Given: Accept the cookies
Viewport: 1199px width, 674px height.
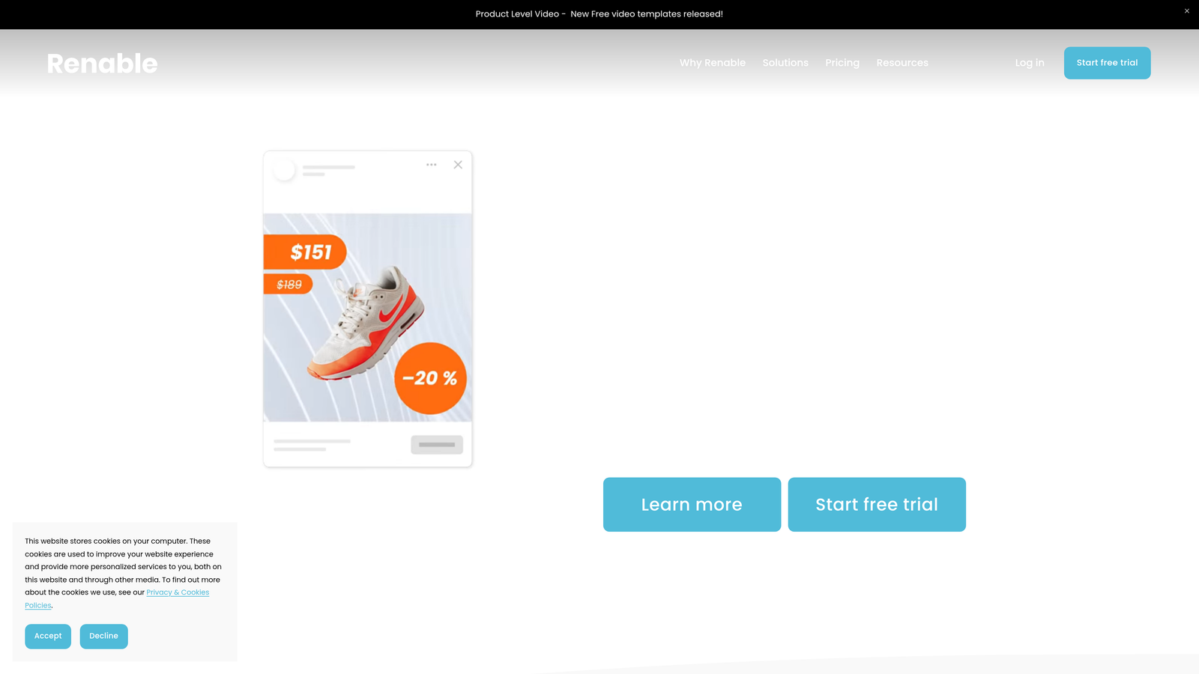Looking at the screenshot, I should (x=48, y=637).
